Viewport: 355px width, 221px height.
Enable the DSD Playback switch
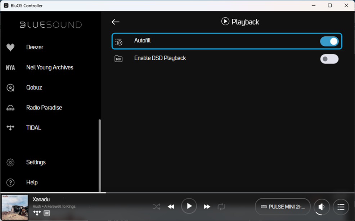point(329,59)
